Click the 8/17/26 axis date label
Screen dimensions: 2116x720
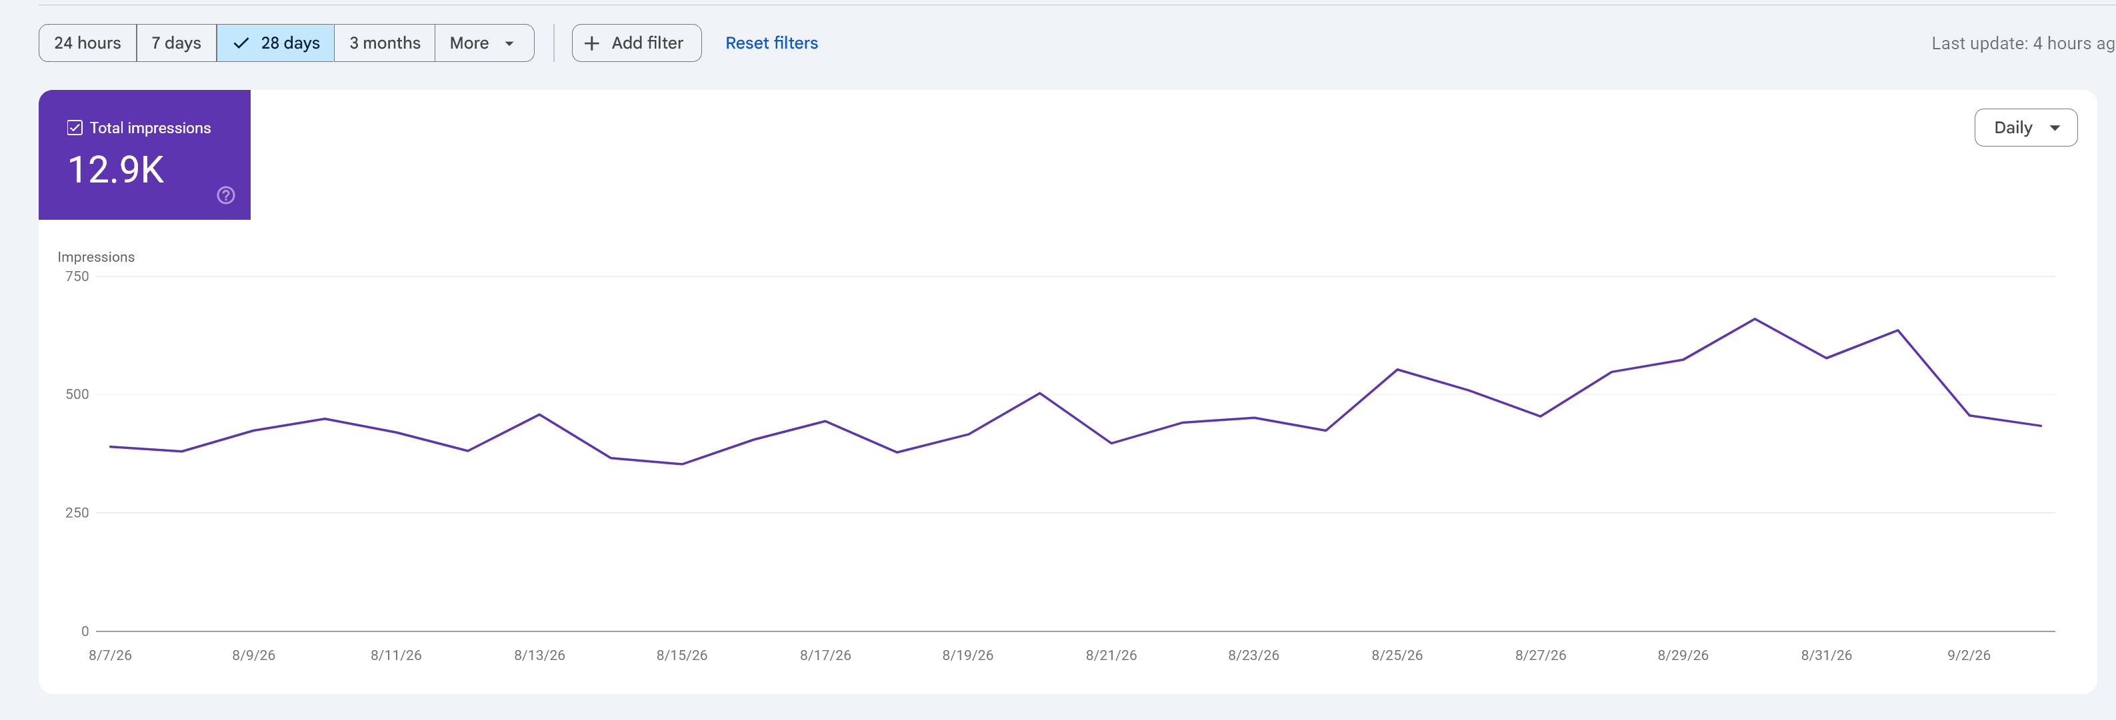[825, 655]
